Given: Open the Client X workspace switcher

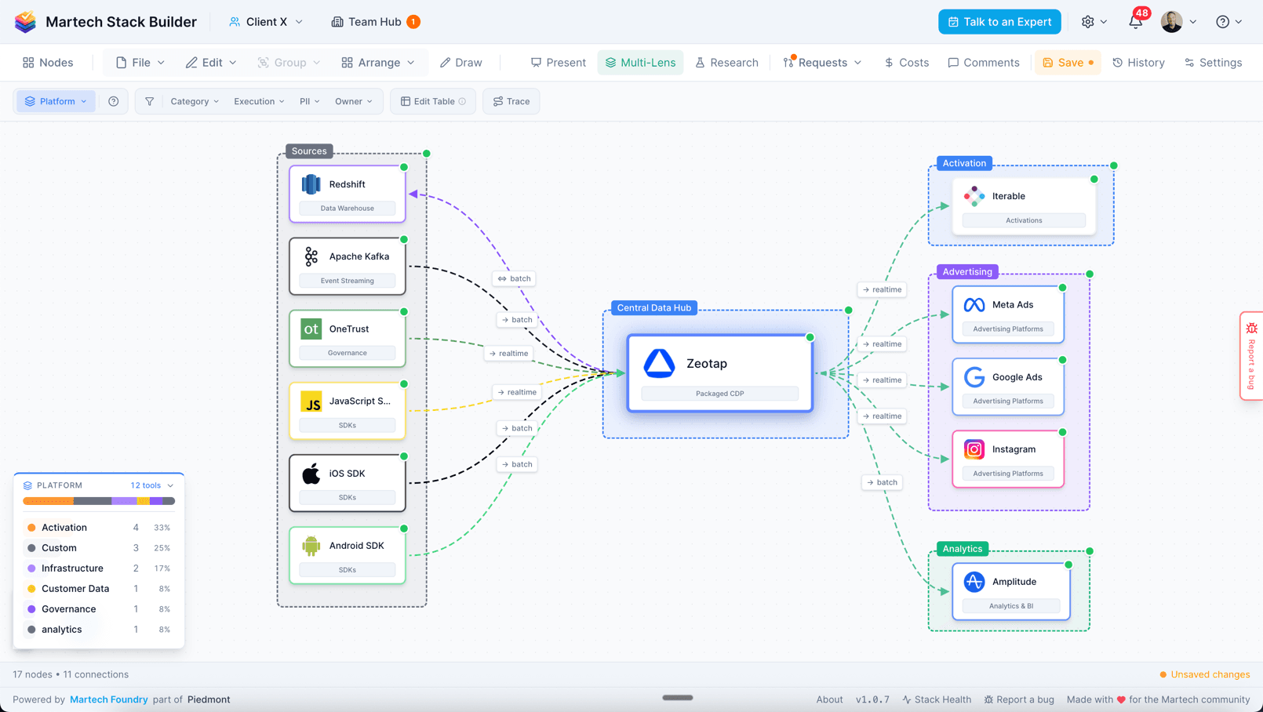Looking at the screenshot, I should tap(265, 21).
